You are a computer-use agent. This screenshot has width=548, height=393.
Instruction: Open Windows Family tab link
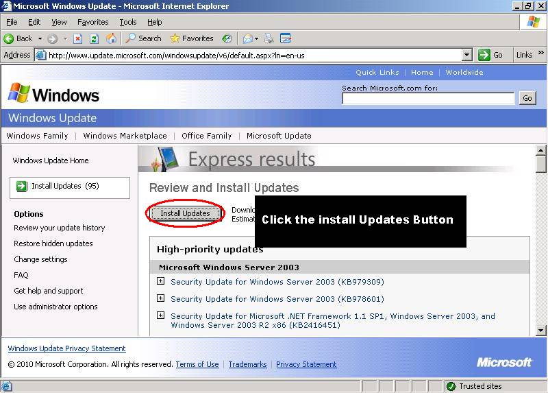(x=38, y=136)
